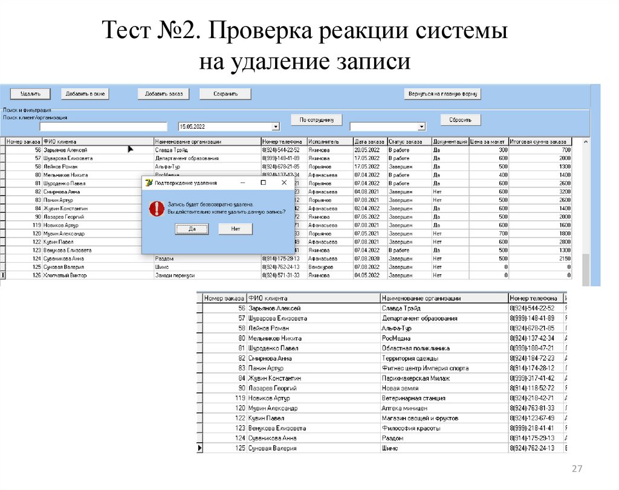
Task: Click phone 8(914)-118-52-72 in bottom grid
Action: (536, 388)
